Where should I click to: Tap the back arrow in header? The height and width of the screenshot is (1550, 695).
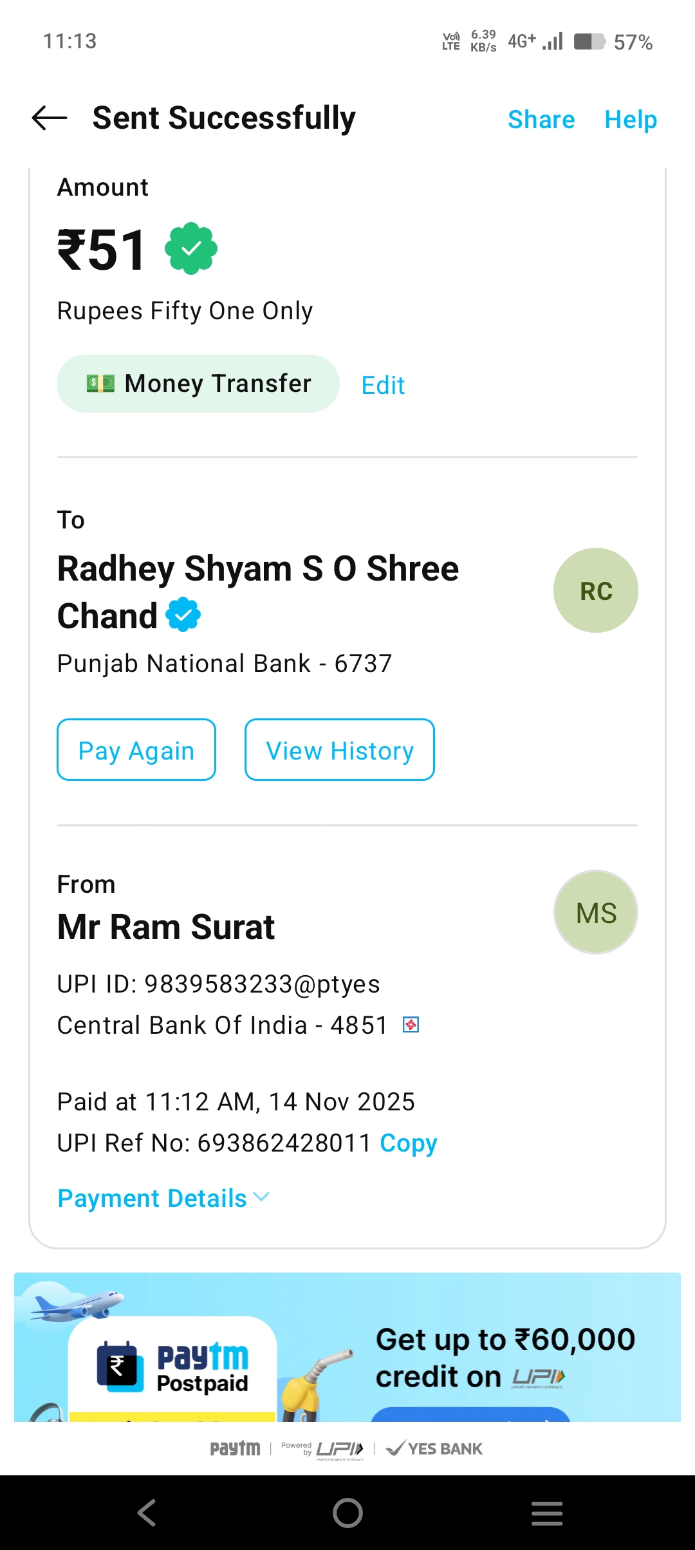(x=50, y=118)
